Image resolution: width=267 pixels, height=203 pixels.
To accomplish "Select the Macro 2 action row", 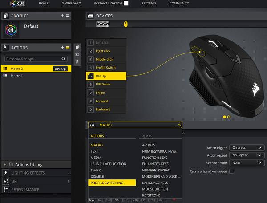I will tap(36, 69).
